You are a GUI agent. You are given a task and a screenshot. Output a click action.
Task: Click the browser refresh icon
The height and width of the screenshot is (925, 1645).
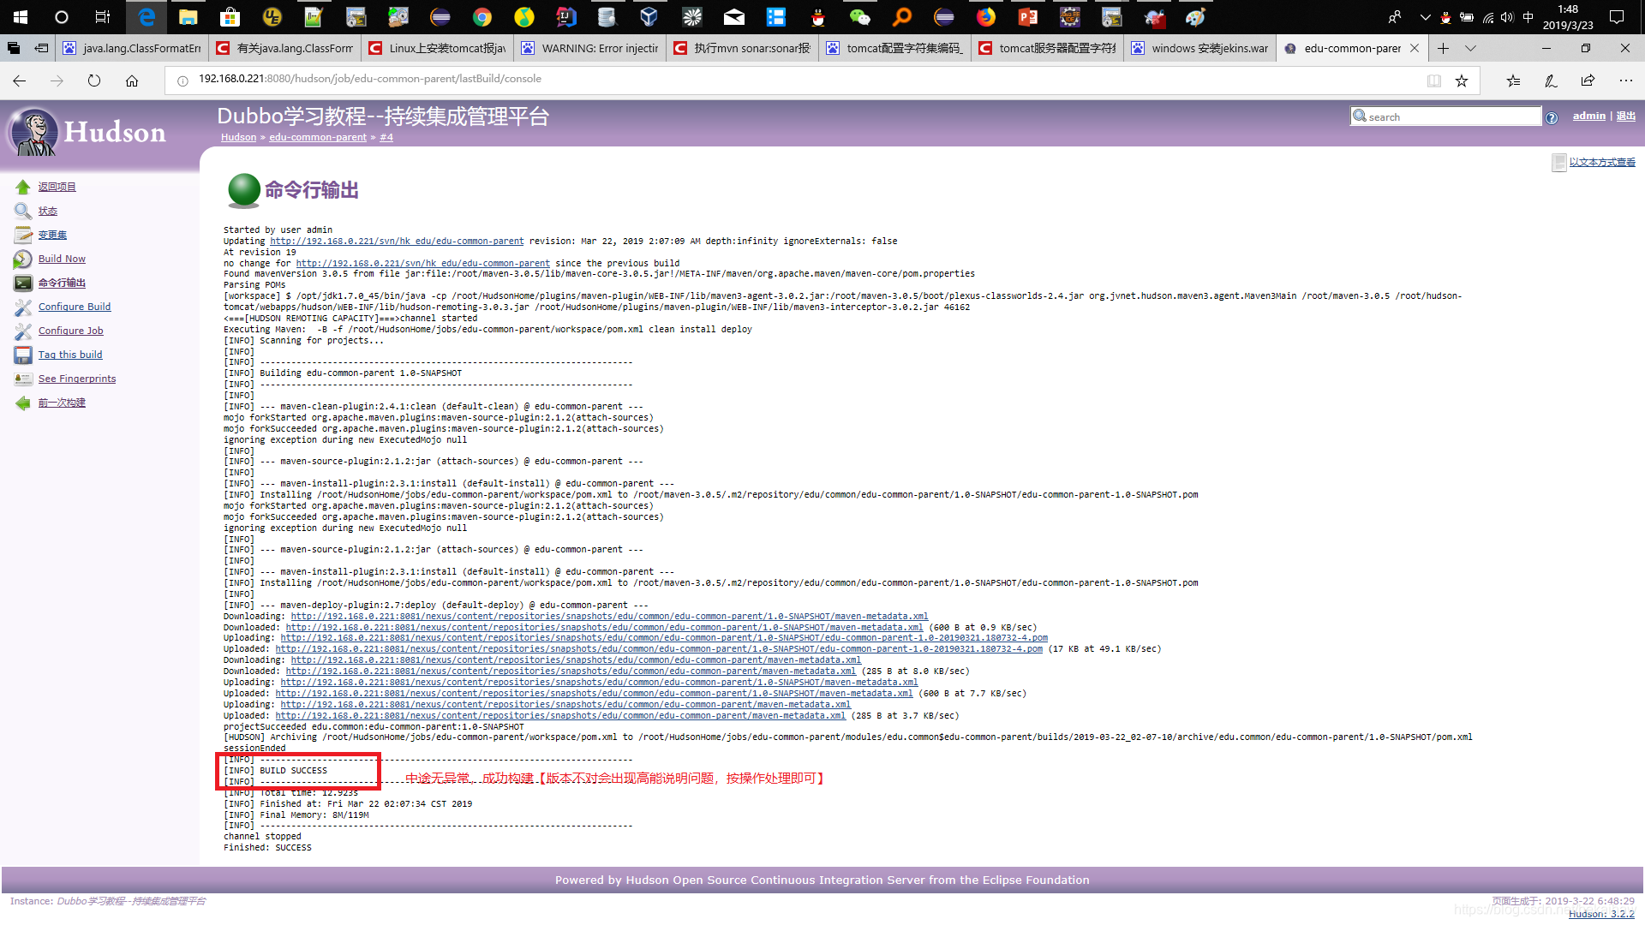coord(94,80)
